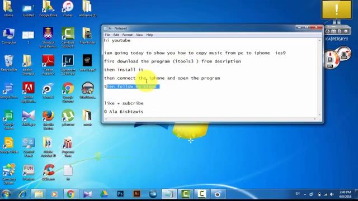
Task: Select the CCleaner desktop icon
Action: pos(48,173)
